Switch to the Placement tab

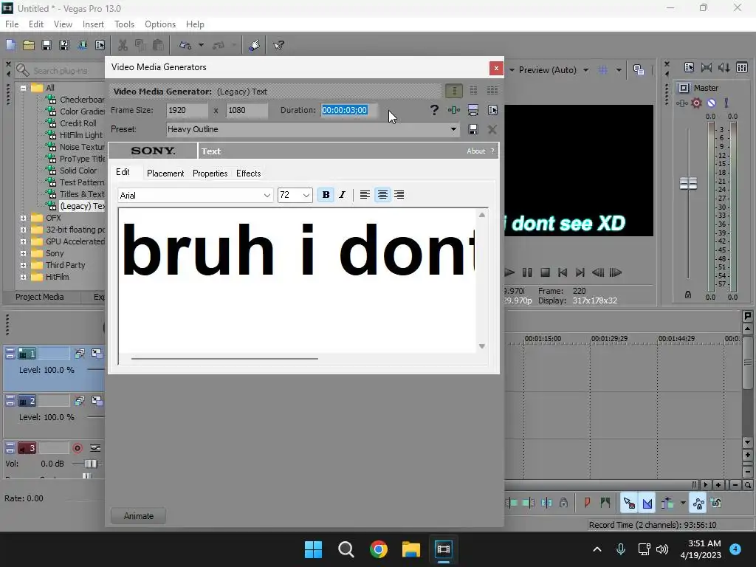click(165, 173)
